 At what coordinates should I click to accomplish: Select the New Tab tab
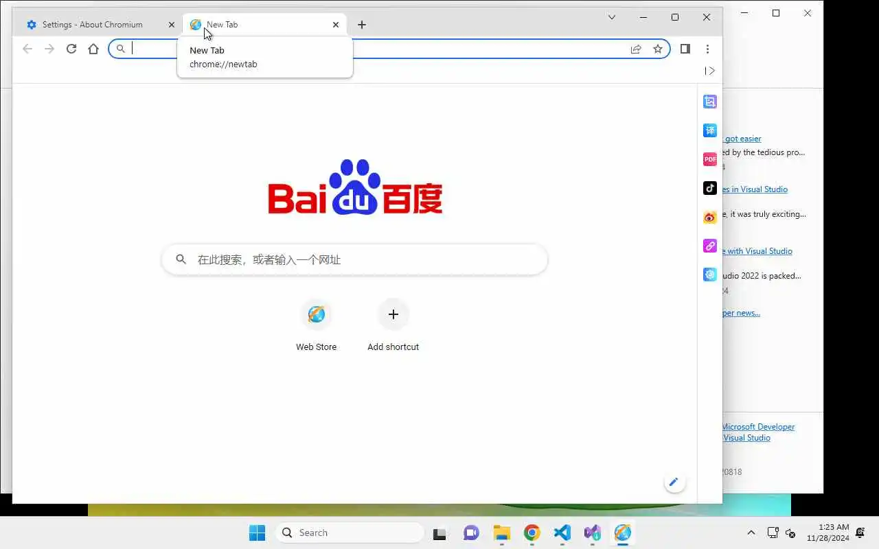(265, 25)
